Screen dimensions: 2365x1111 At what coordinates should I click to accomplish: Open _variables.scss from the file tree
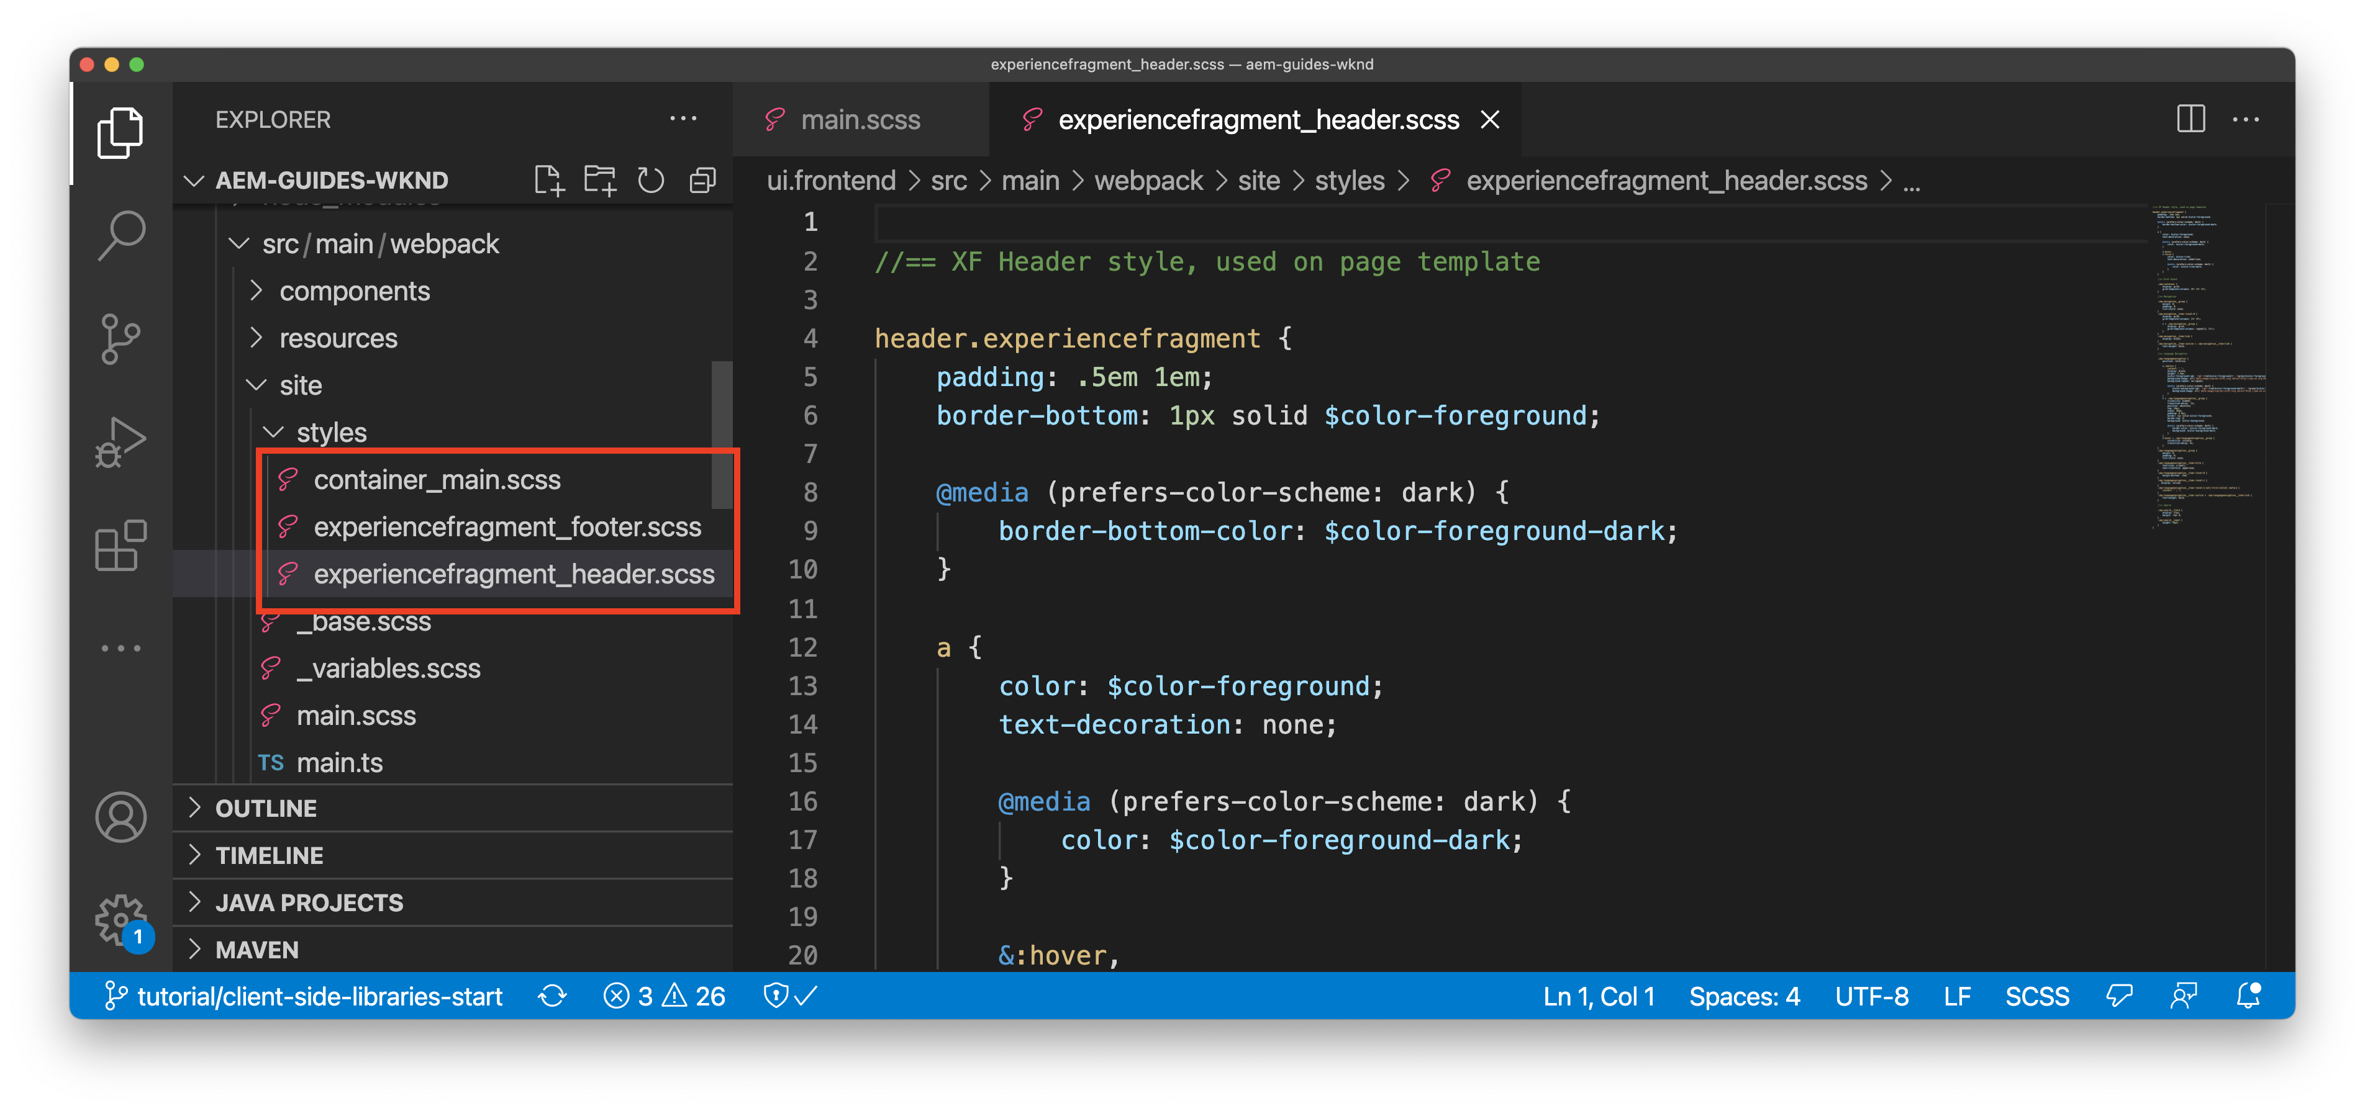(388, 668)
